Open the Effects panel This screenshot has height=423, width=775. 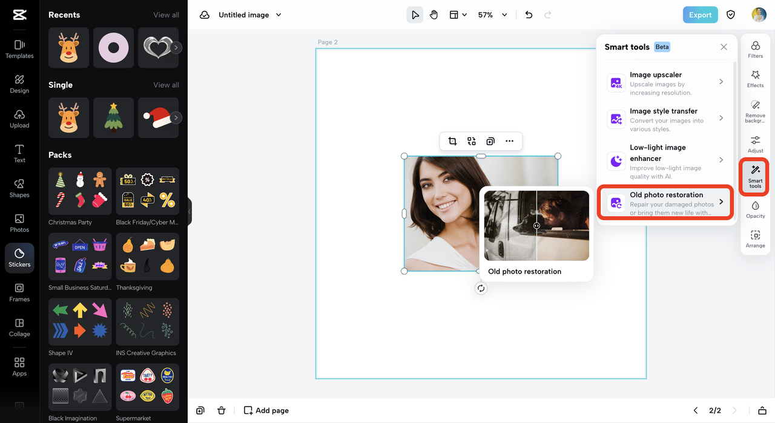[755, 79]
